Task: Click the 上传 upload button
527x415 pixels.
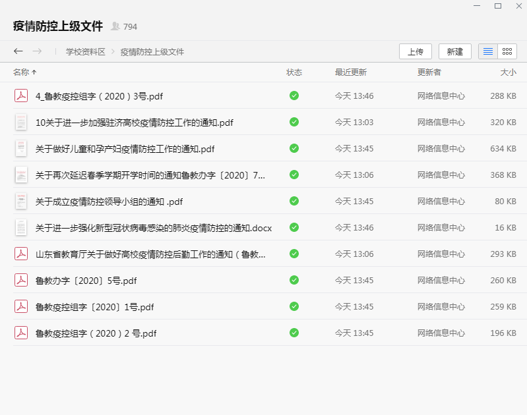Action: point(416,51)
